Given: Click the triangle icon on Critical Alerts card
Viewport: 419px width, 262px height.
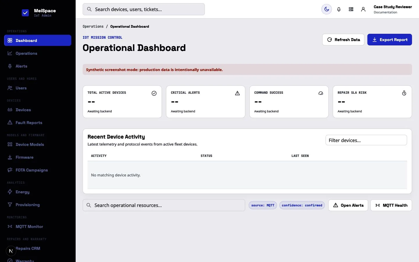Looking at the screenshot, I should pyautogui.click(x=237, y=93).
